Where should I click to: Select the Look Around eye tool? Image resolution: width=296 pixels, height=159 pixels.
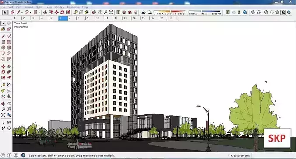click(9, 122)
